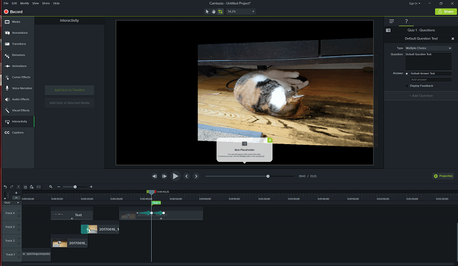Open the Sign In dropdown
Image resolution: width=458 pixels, height=266 pixels.
tap(414, 3)
